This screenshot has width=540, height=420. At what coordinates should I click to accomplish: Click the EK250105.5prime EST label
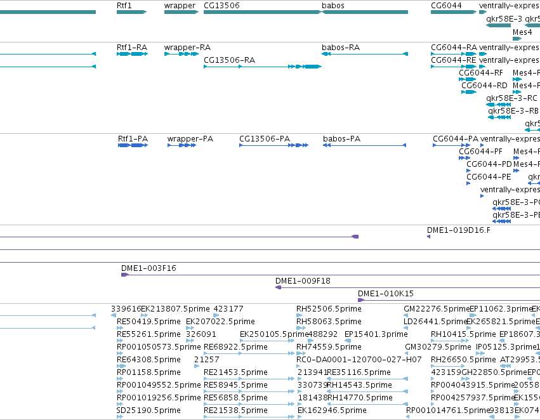(x=274, y=334)
